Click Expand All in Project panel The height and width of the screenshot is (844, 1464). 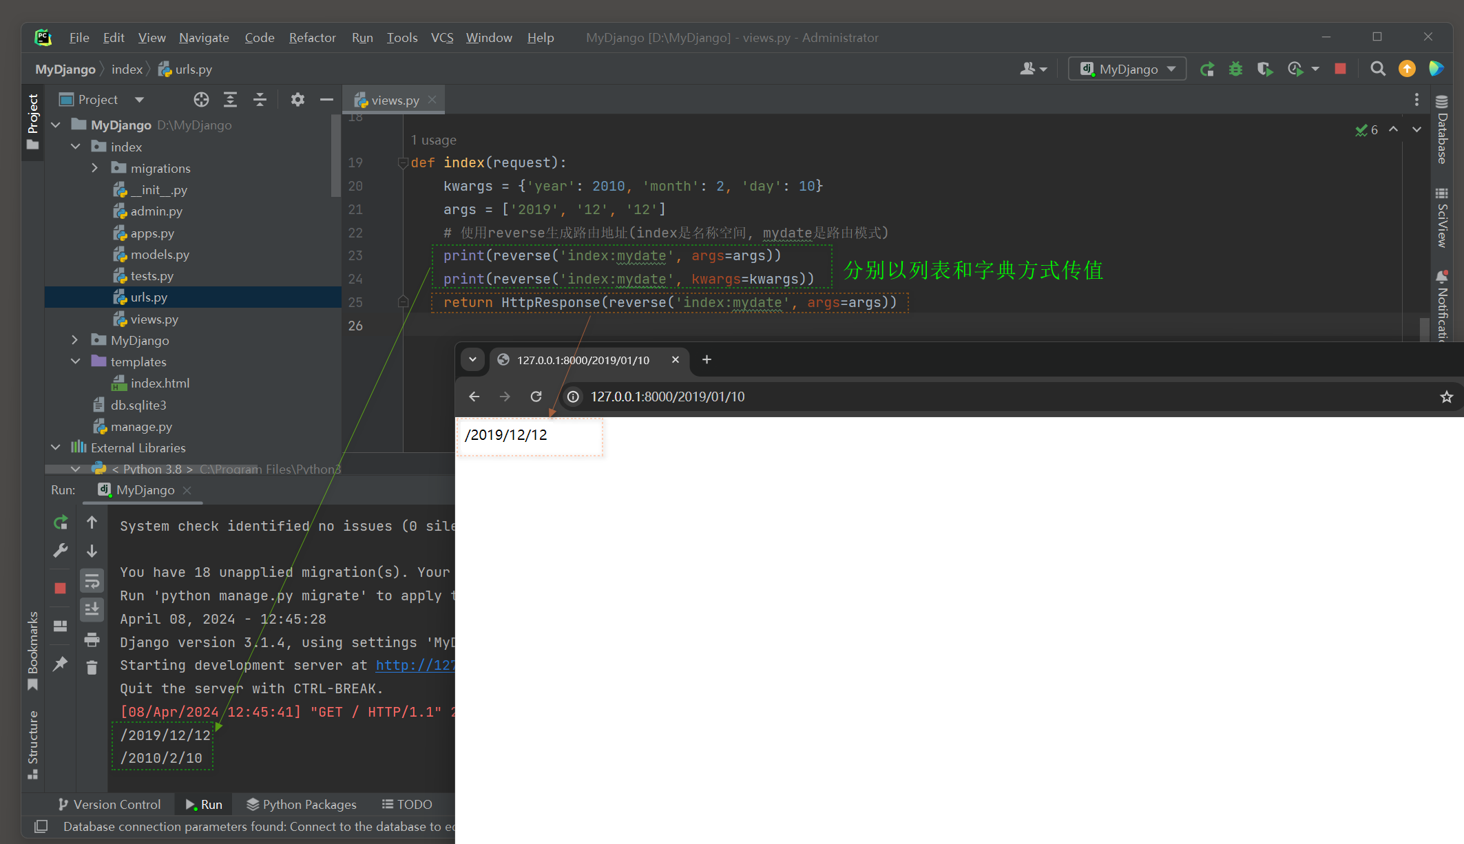tap(230, 100)
